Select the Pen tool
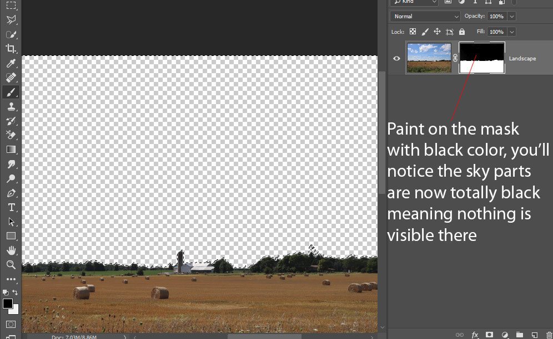553x339 pixels. 11,193
